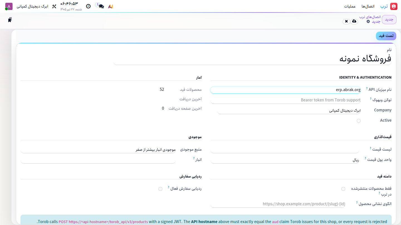Toggle the Active checkbox
401x225 pixels.
[359, 121]
